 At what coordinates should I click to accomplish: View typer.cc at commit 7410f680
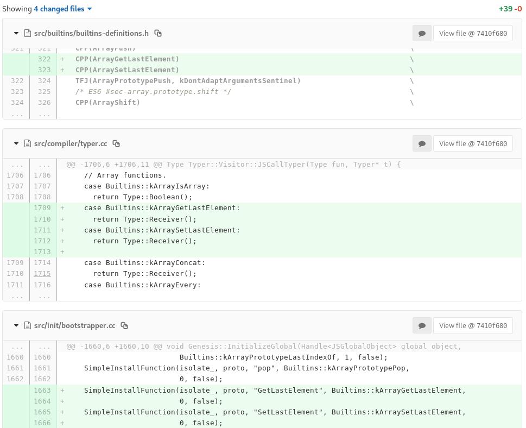(x=473, y=143)
